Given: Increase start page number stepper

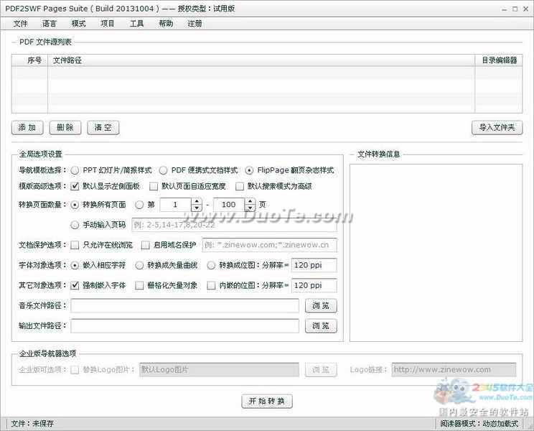Looking at the screenshot, I should (x=197, y=202).
